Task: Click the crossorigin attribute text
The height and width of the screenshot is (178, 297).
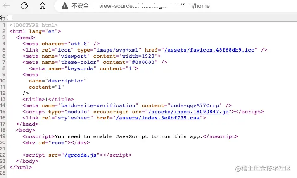Action: click(x=111, y=112)
